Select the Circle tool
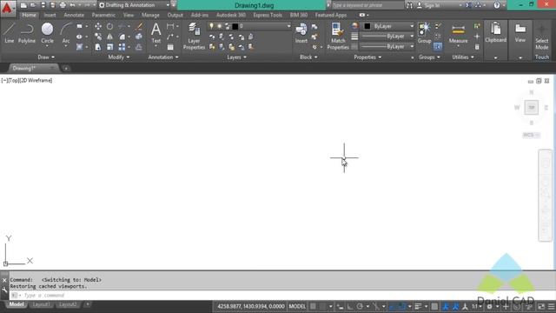Screen dimensions: 556x313 [x=47, y=33]
